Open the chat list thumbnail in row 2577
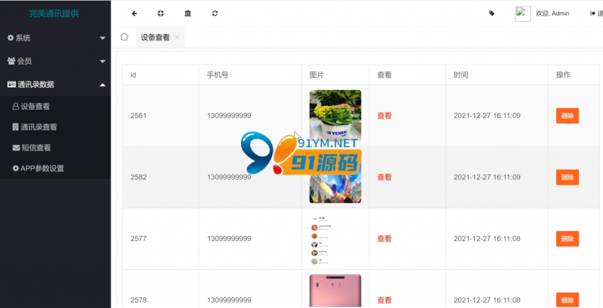Screen dimensions: 603x308 tap(335, 239)
